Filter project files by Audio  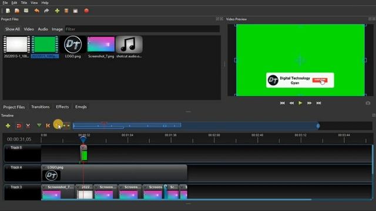(x=43, y=29)
